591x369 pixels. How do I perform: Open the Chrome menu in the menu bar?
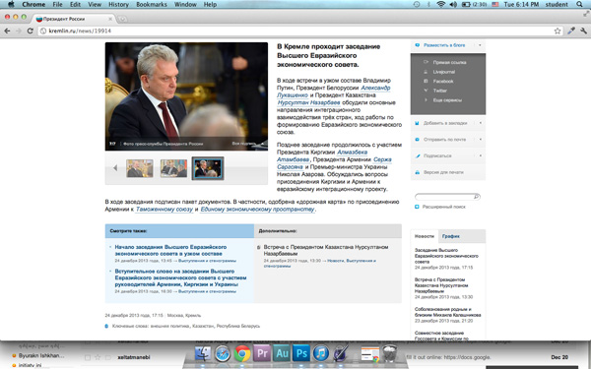(33, 5)
